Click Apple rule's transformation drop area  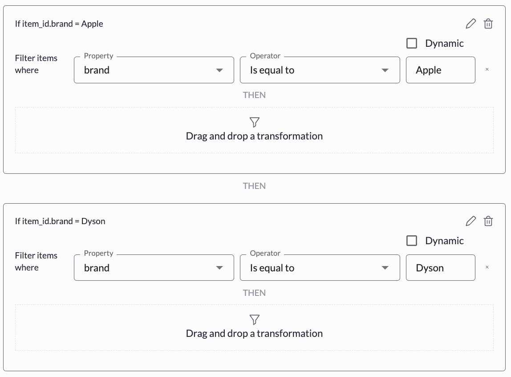click(x=254, y=130)
